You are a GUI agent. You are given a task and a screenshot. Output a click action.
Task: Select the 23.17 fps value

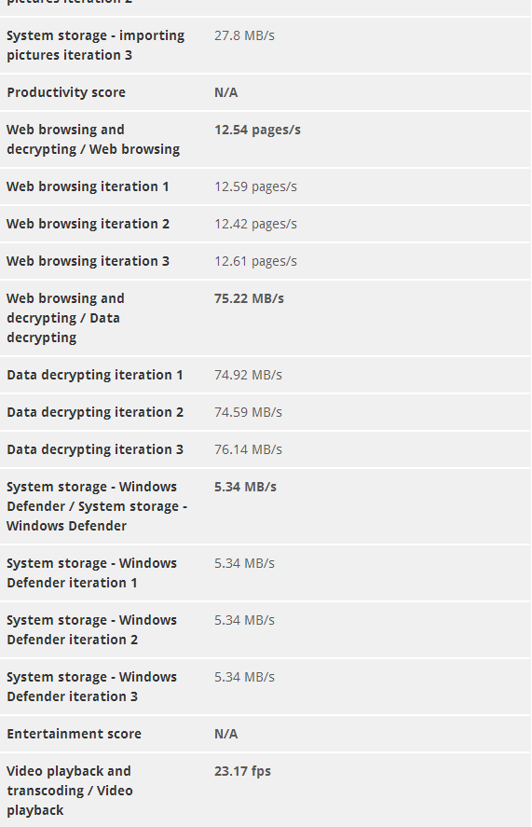coord(242,771)
